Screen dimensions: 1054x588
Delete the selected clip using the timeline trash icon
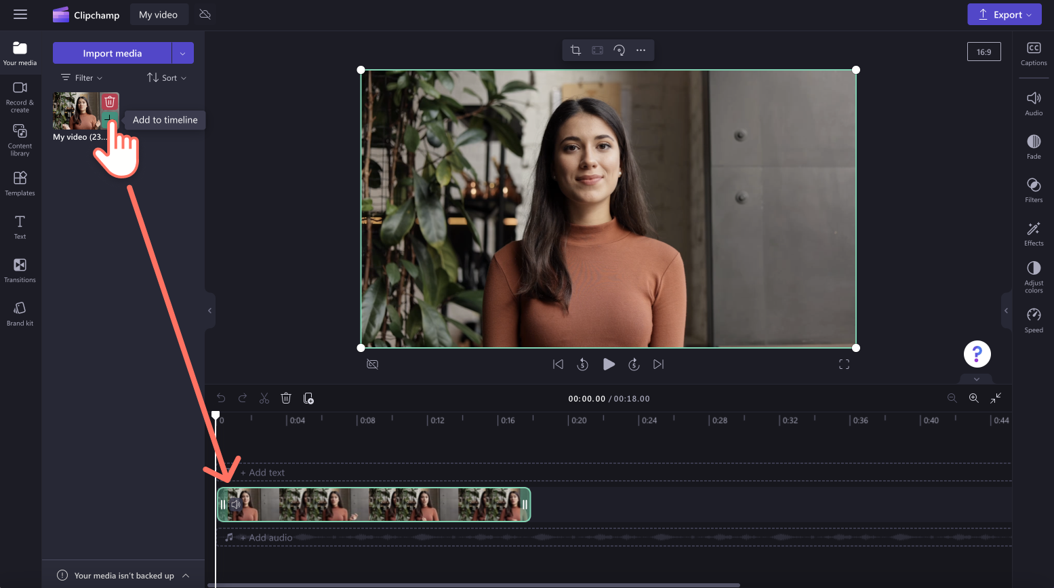tap(286, 398)
